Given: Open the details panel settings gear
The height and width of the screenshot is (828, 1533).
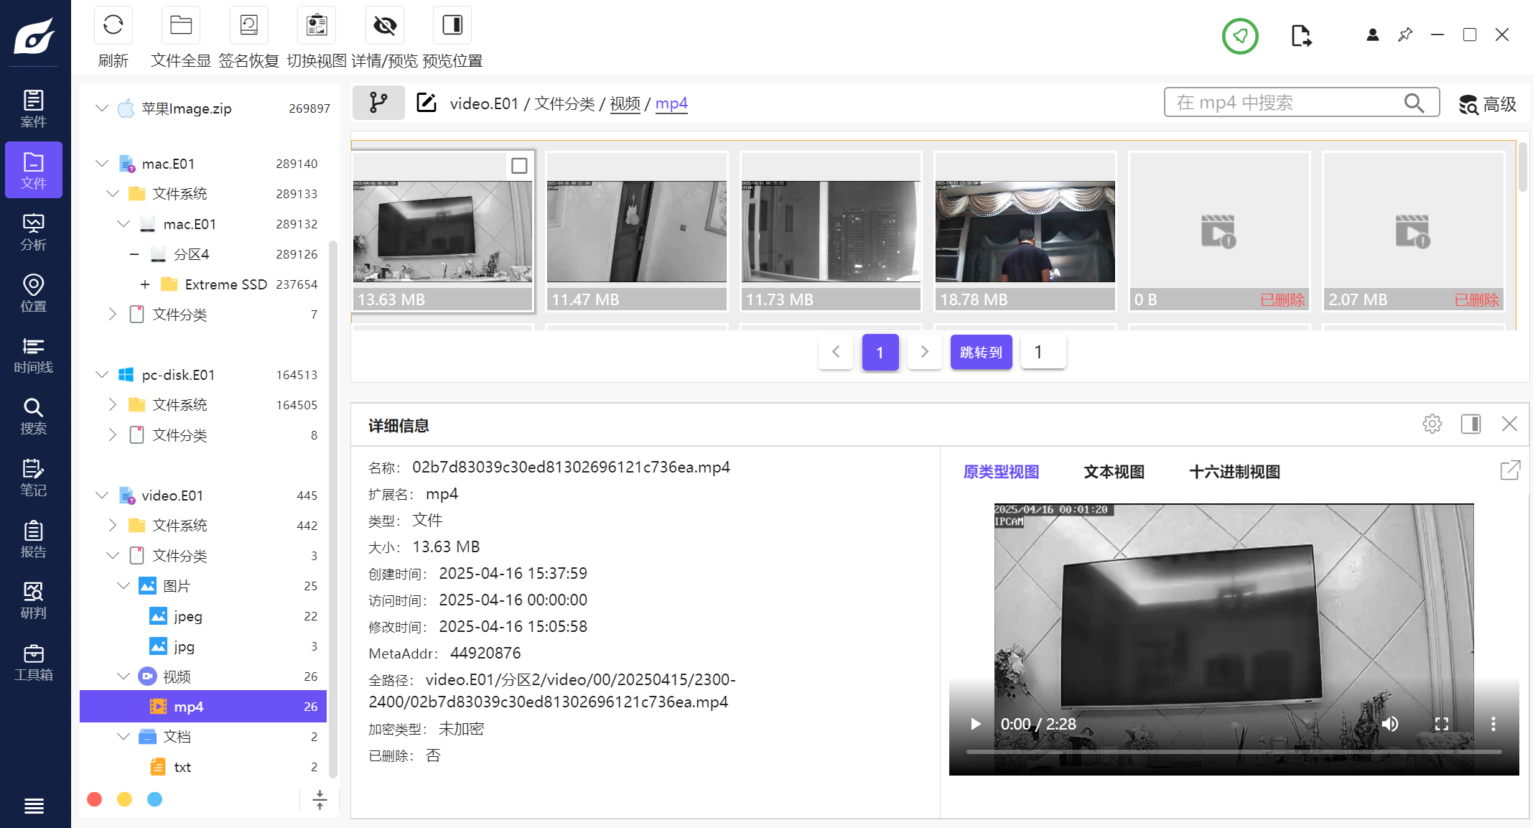Looking at the screenshot, I should pos(1432,424).
